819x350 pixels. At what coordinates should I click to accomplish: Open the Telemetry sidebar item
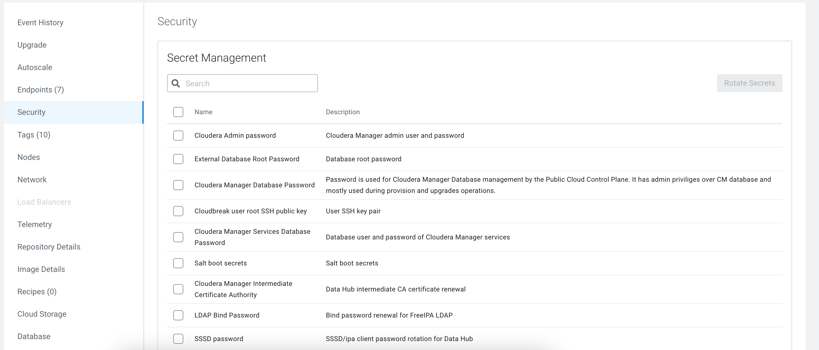(x=35, y=224)
